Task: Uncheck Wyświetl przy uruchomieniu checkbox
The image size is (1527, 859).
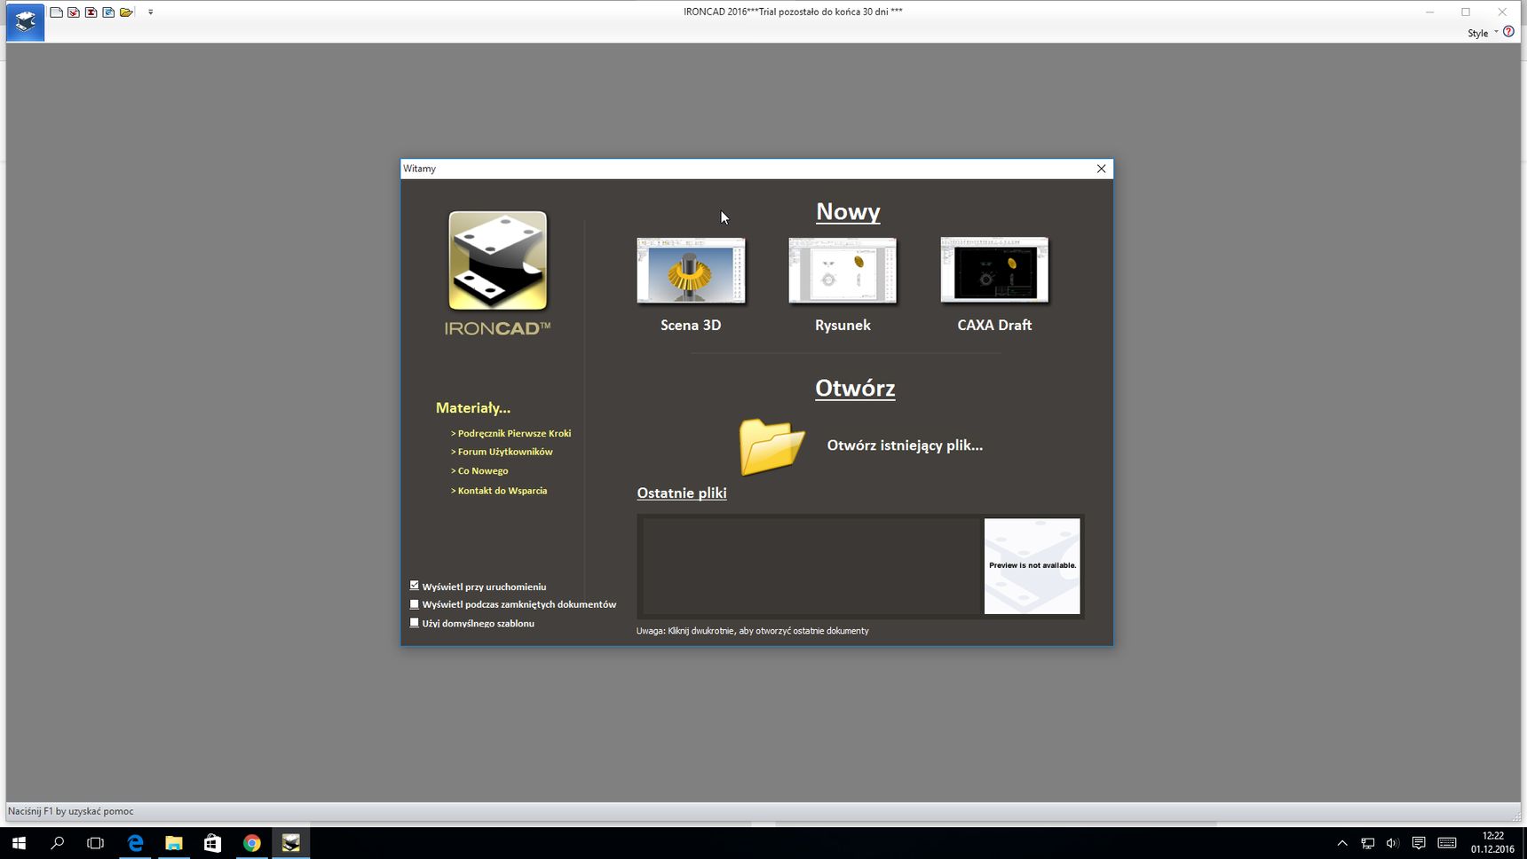Action: pyautogui.click(x=414, y=586)
